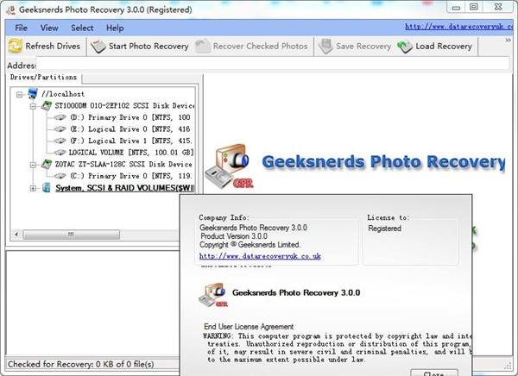Click the C: Primary Drive icon
This screenshot has width=518, height=376.
pos(60,176)
